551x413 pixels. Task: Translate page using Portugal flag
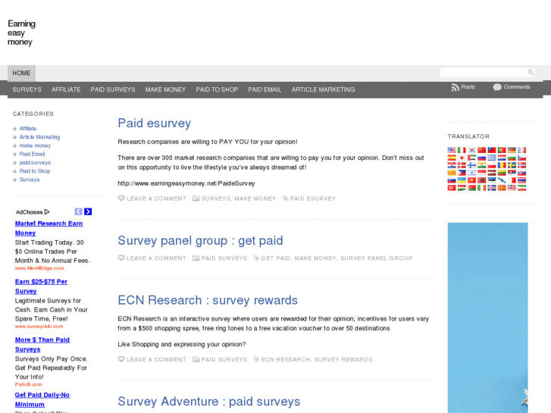[502, 150]
